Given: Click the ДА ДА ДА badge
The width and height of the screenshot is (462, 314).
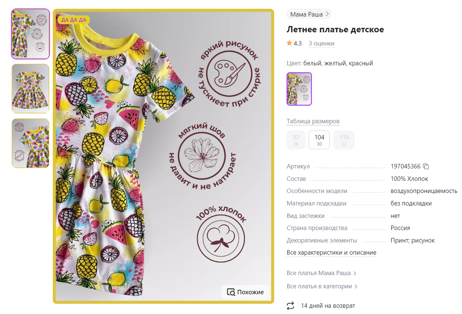Looking at the screenshot, I should point(74,20).
